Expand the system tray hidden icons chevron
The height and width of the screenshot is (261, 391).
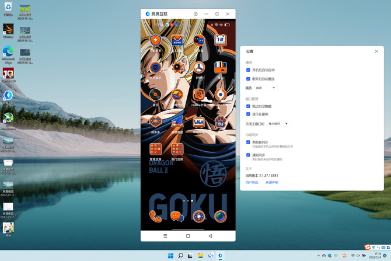(x=319, y=256)
